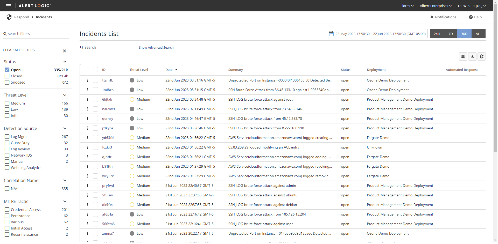Enable the GuardDuty detection source filter
This screenshot has height=244, width=498.
point(7,143)
